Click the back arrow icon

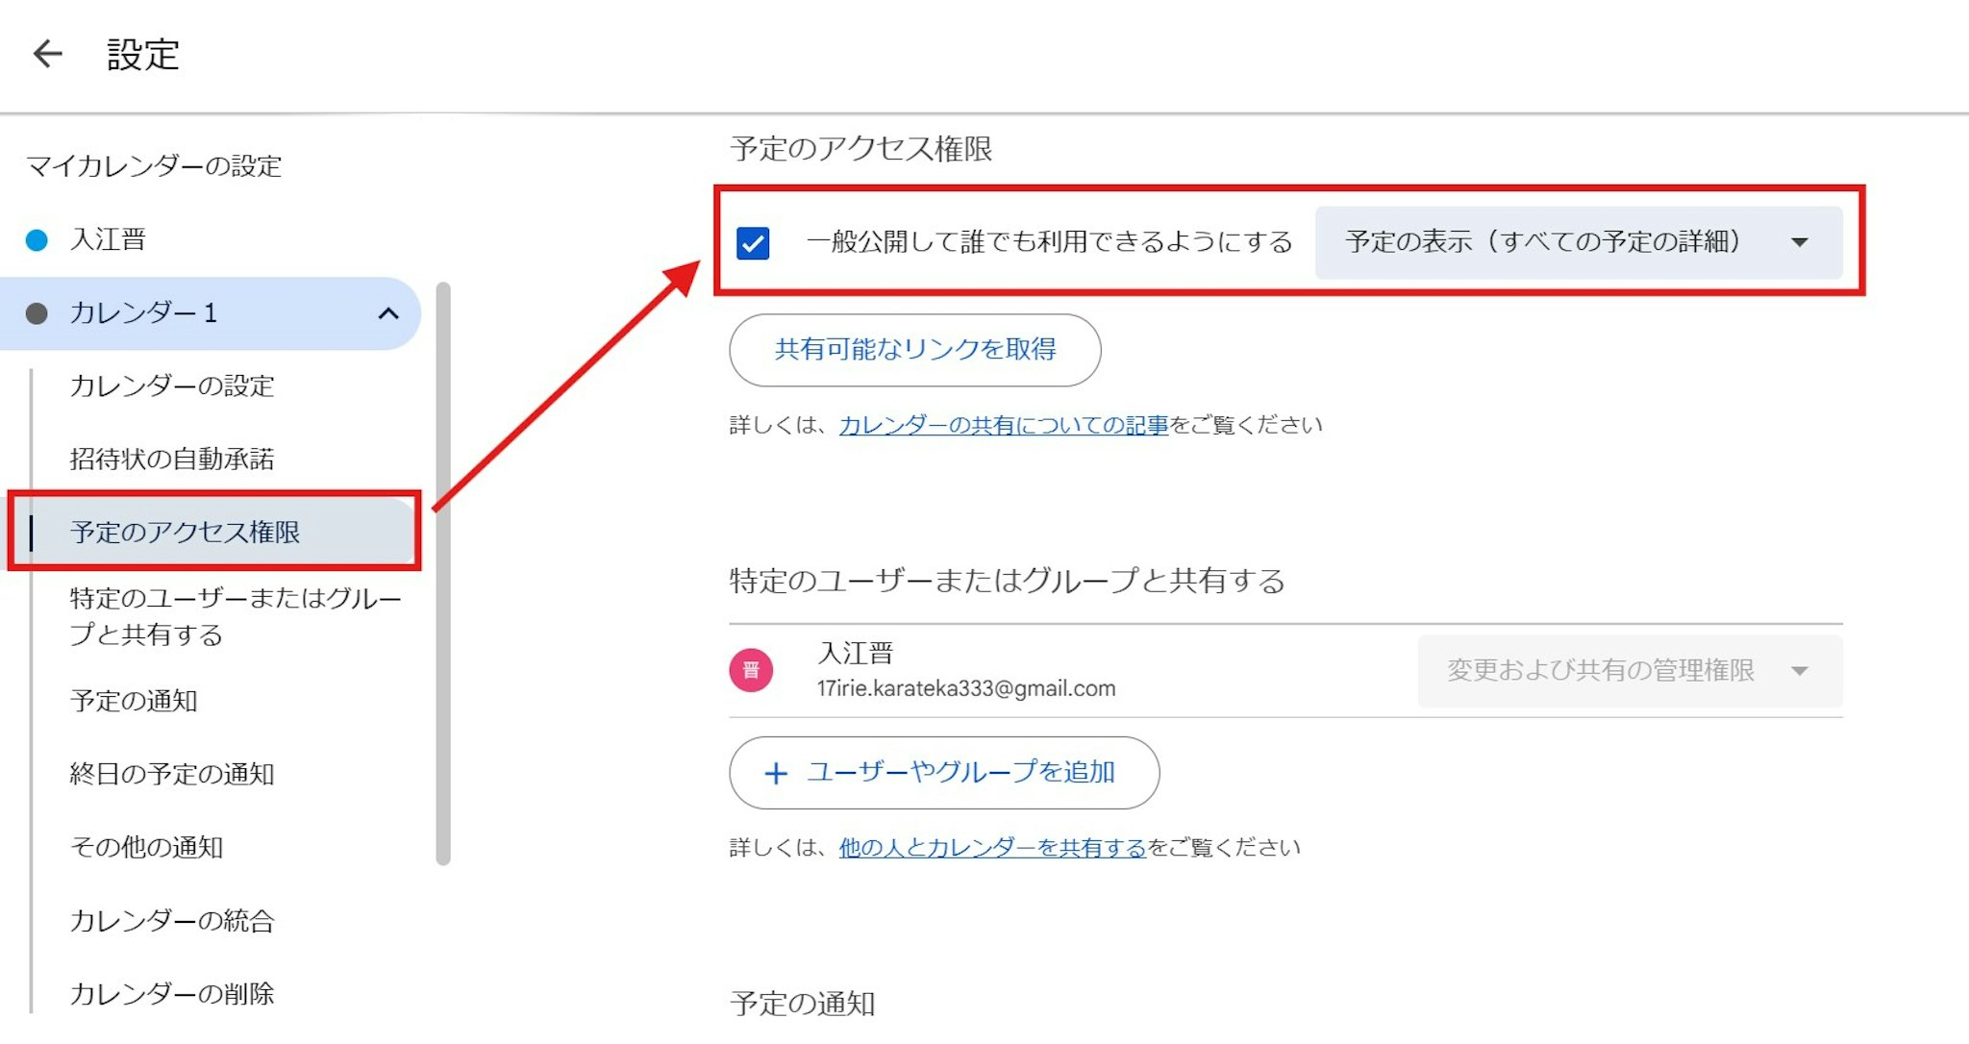47,54
